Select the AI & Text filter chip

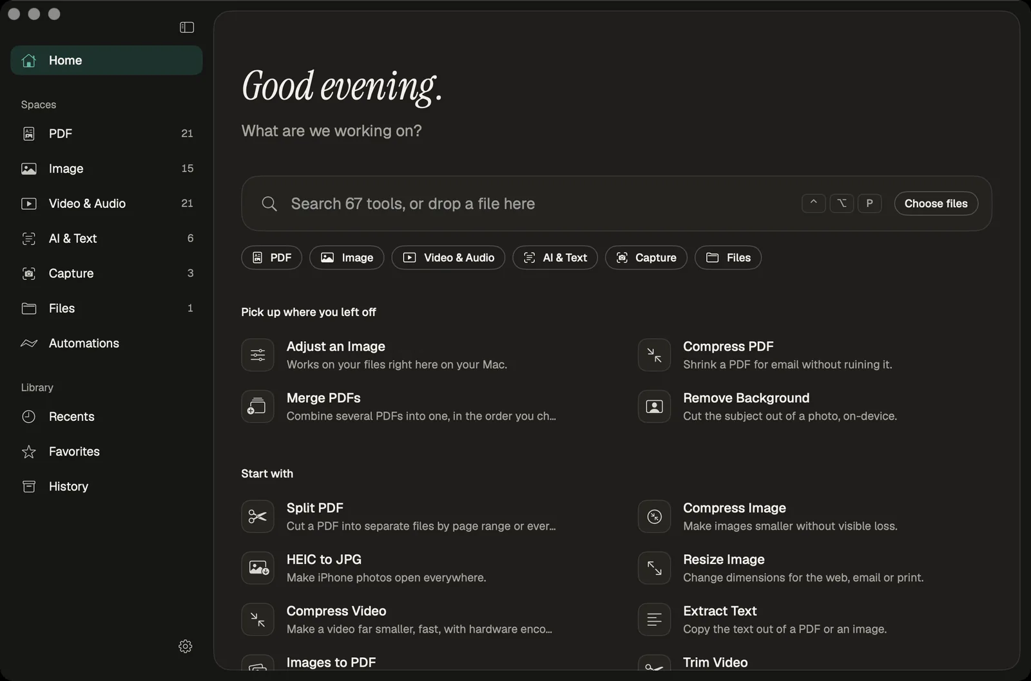pyautogui.click(x=555, y=257)
